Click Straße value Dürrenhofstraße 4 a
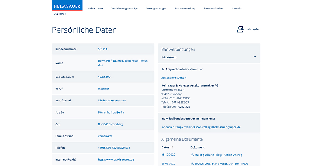This screenshot has height=166, width=311. click(111, 112)
